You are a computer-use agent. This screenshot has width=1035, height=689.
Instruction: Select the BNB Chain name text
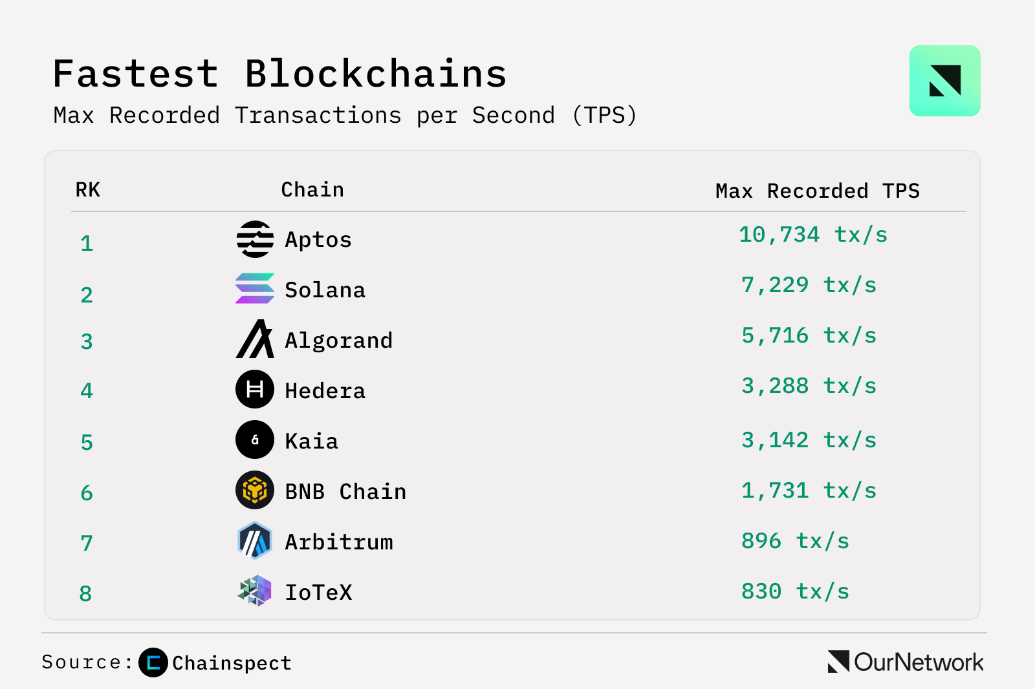tap(345, 492)
